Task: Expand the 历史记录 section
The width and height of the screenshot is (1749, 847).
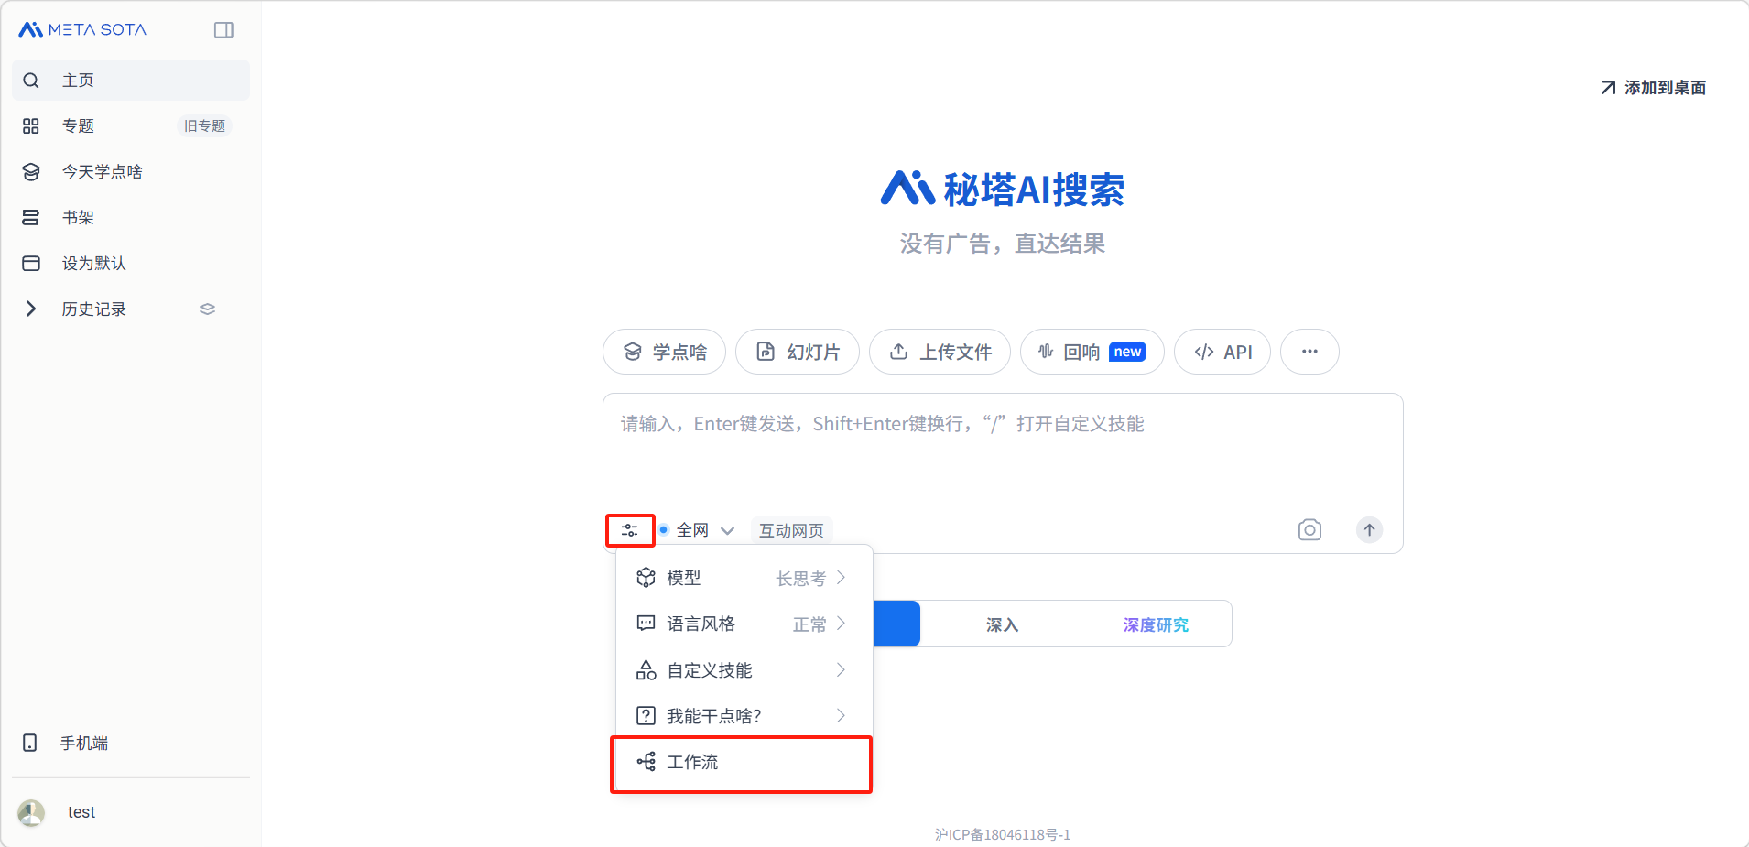Action: pyautogui.click(x=31, y=309)
